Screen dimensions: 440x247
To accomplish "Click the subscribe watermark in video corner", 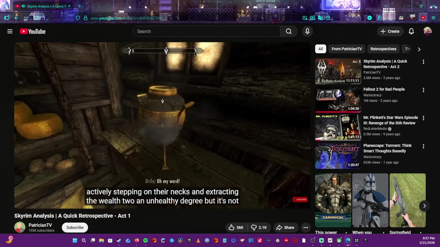I will (x=300, y=199).
